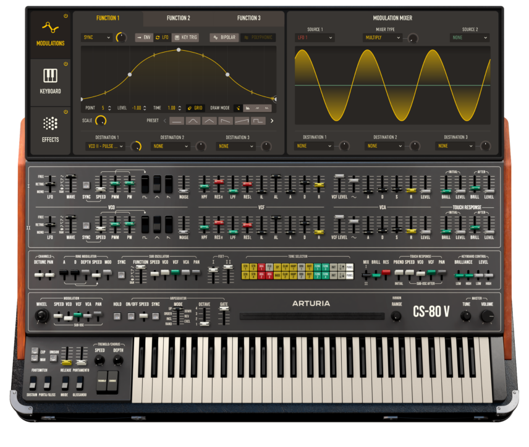The image size is (529, 447).
Task: Toggle the Arpeggiator Hold button
Action: pos(117,316)
